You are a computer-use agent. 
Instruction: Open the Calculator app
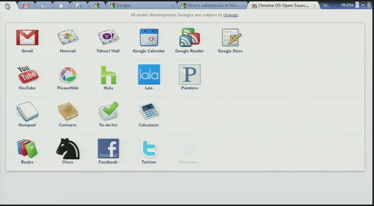pyautogui.click(x=149, y=111)
